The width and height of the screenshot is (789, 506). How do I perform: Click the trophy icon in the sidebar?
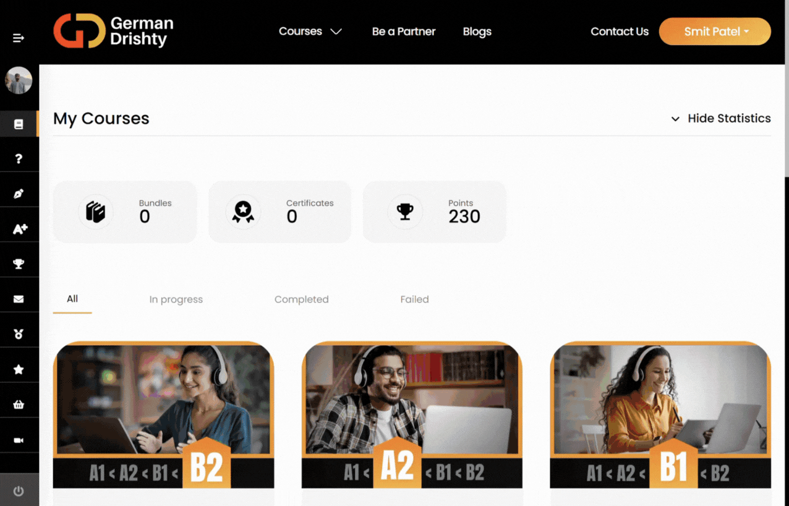point(19,264)
